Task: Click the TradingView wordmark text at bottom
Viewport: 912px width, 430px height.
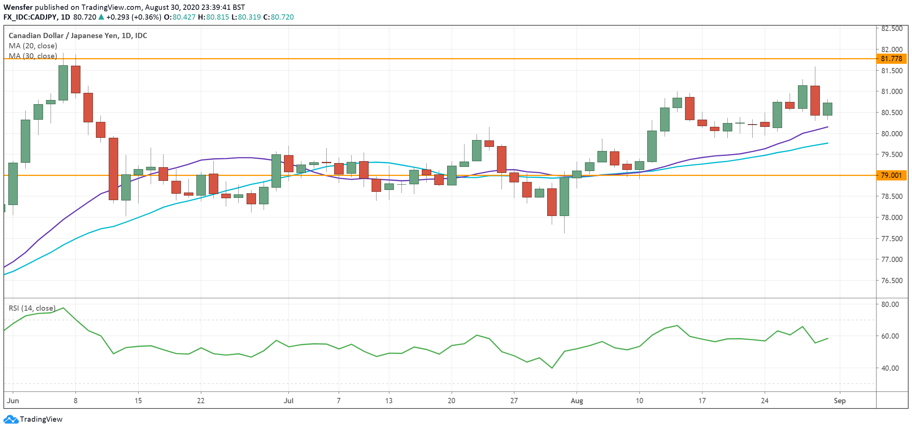Action: [41, 419]
